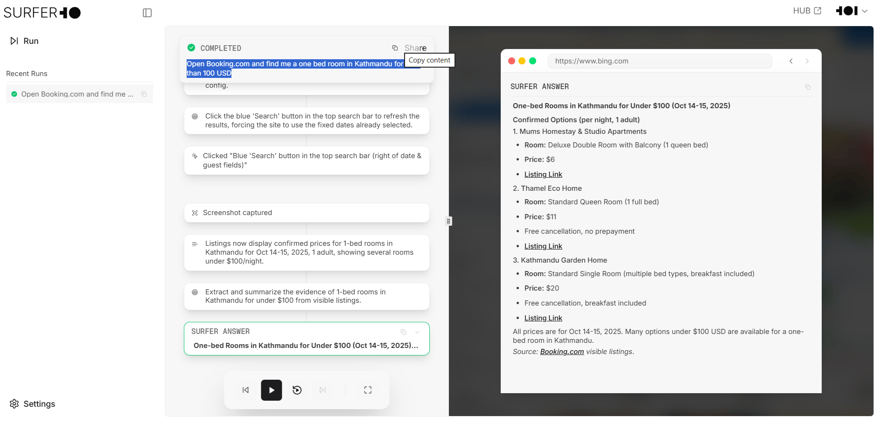881x424 pixels.
Task: Select 'Room: Standard Queen Room' line
Action: click(592, 202)
